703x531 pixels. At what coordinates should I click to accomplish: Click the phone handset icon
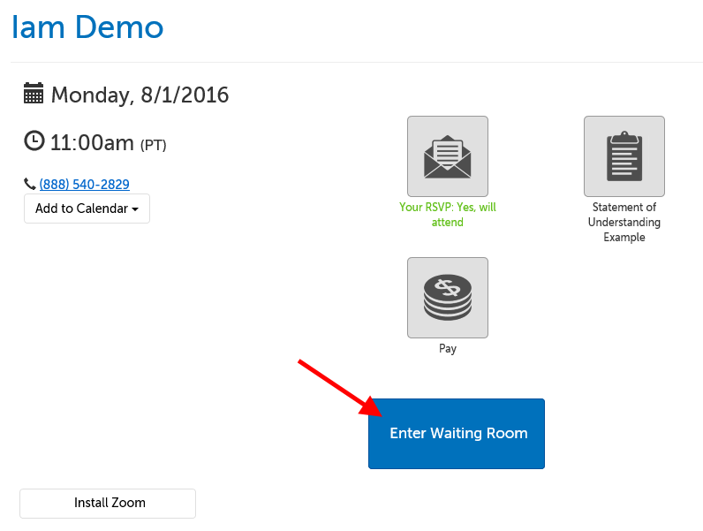point(30,185)
